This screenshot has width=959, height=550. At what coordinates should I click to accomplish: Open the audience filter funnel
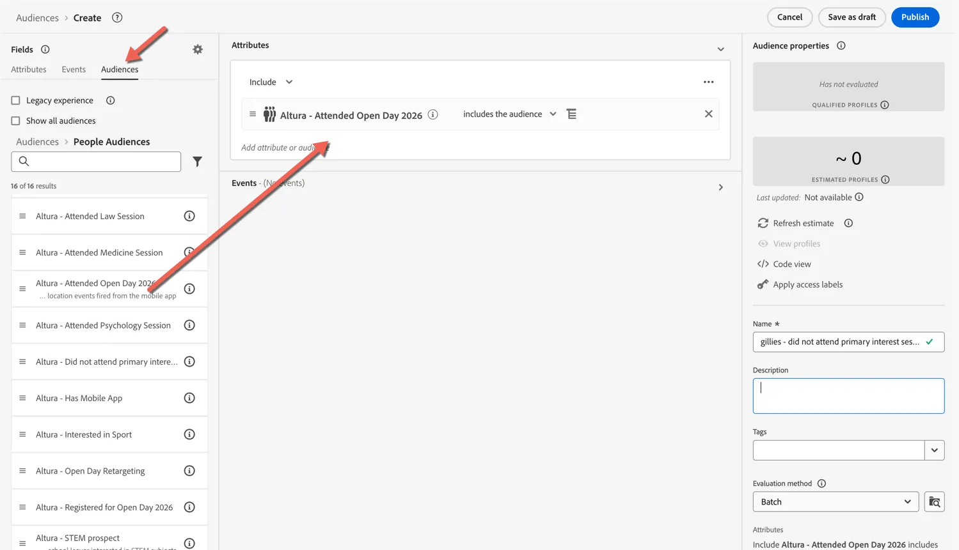point(198,162)
